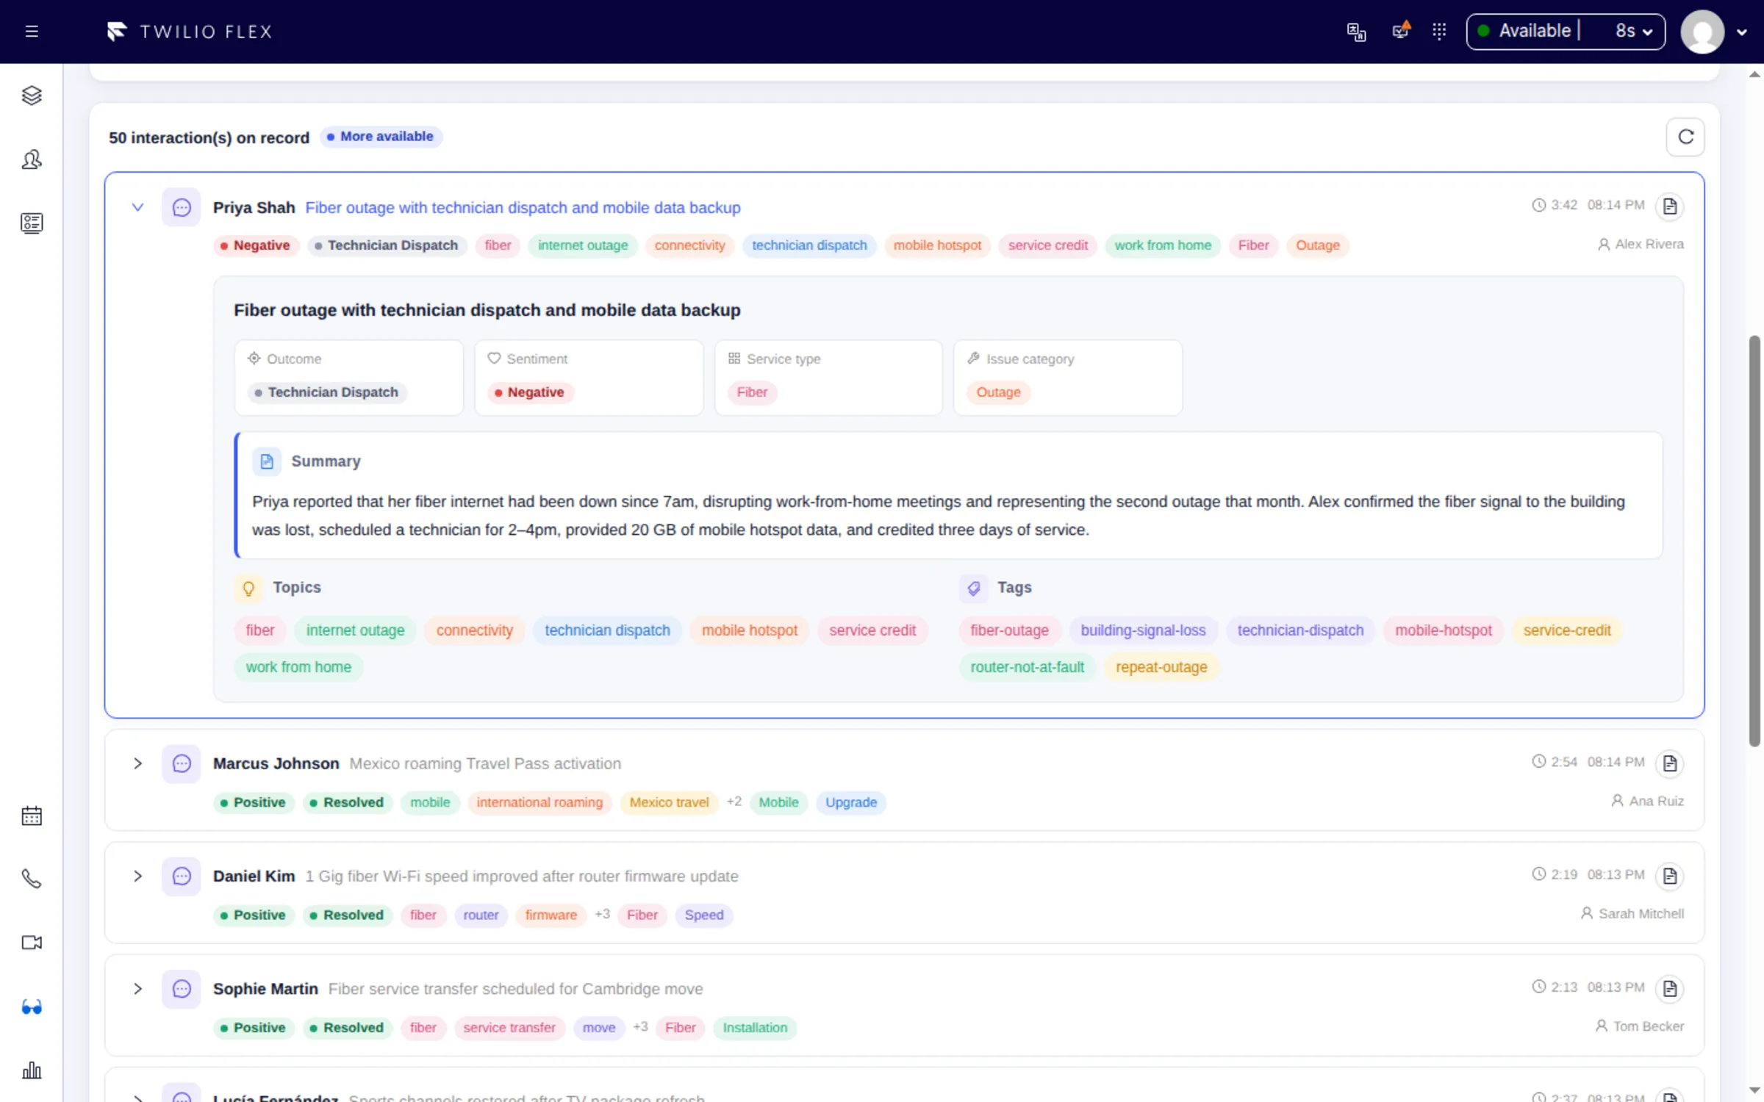Expand the Daniel Kim interaction
The height and width of the screenshot is (1102, 1764).
(x=137, y=876)
